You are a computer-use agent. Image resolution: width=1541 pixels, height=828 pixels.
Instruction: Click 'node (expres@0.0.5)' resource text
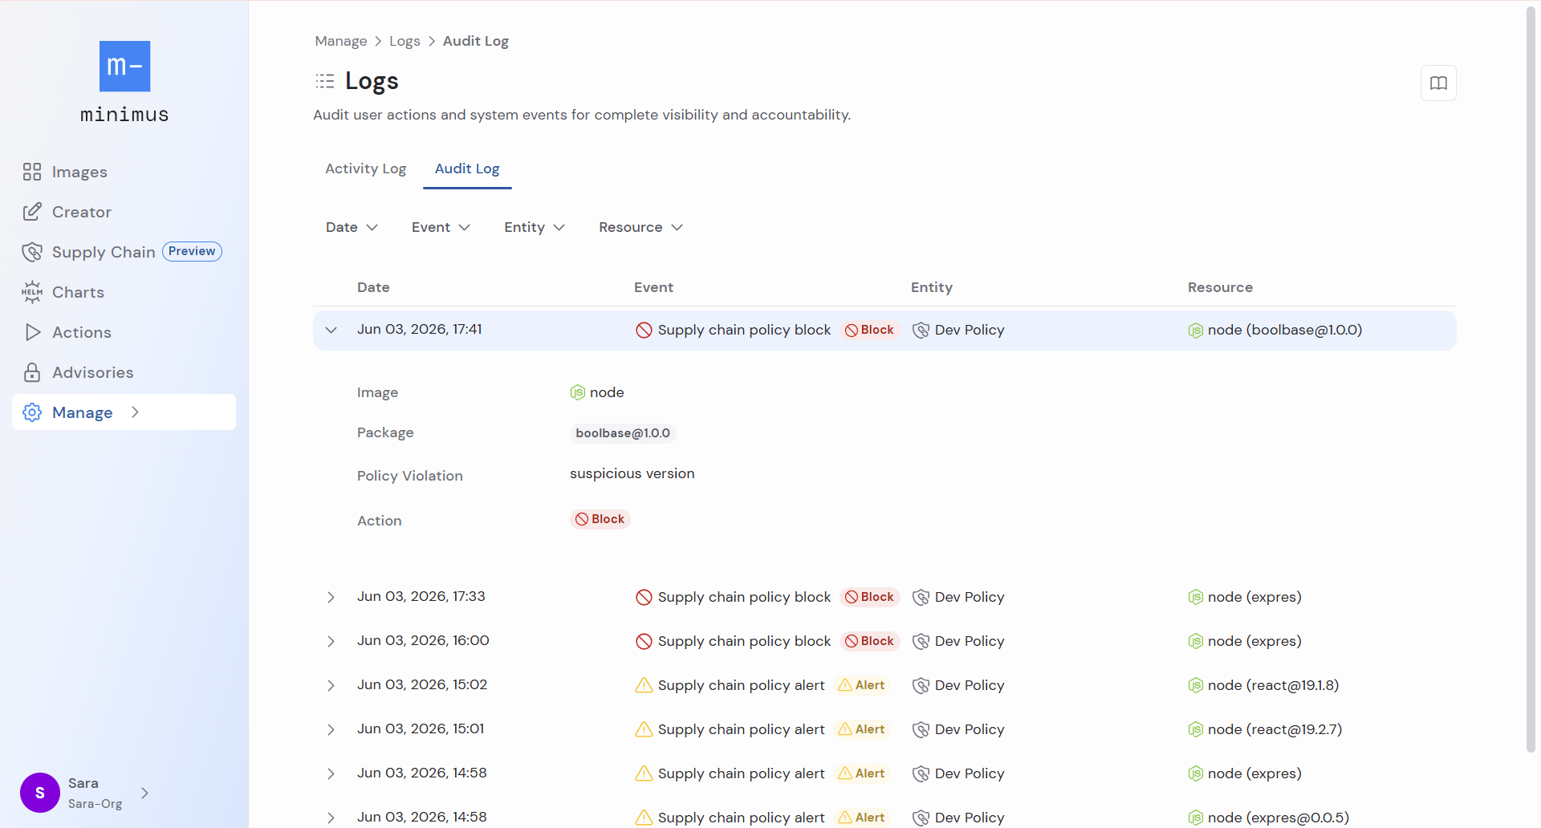pyautogui.click(x=1279, y=818)
